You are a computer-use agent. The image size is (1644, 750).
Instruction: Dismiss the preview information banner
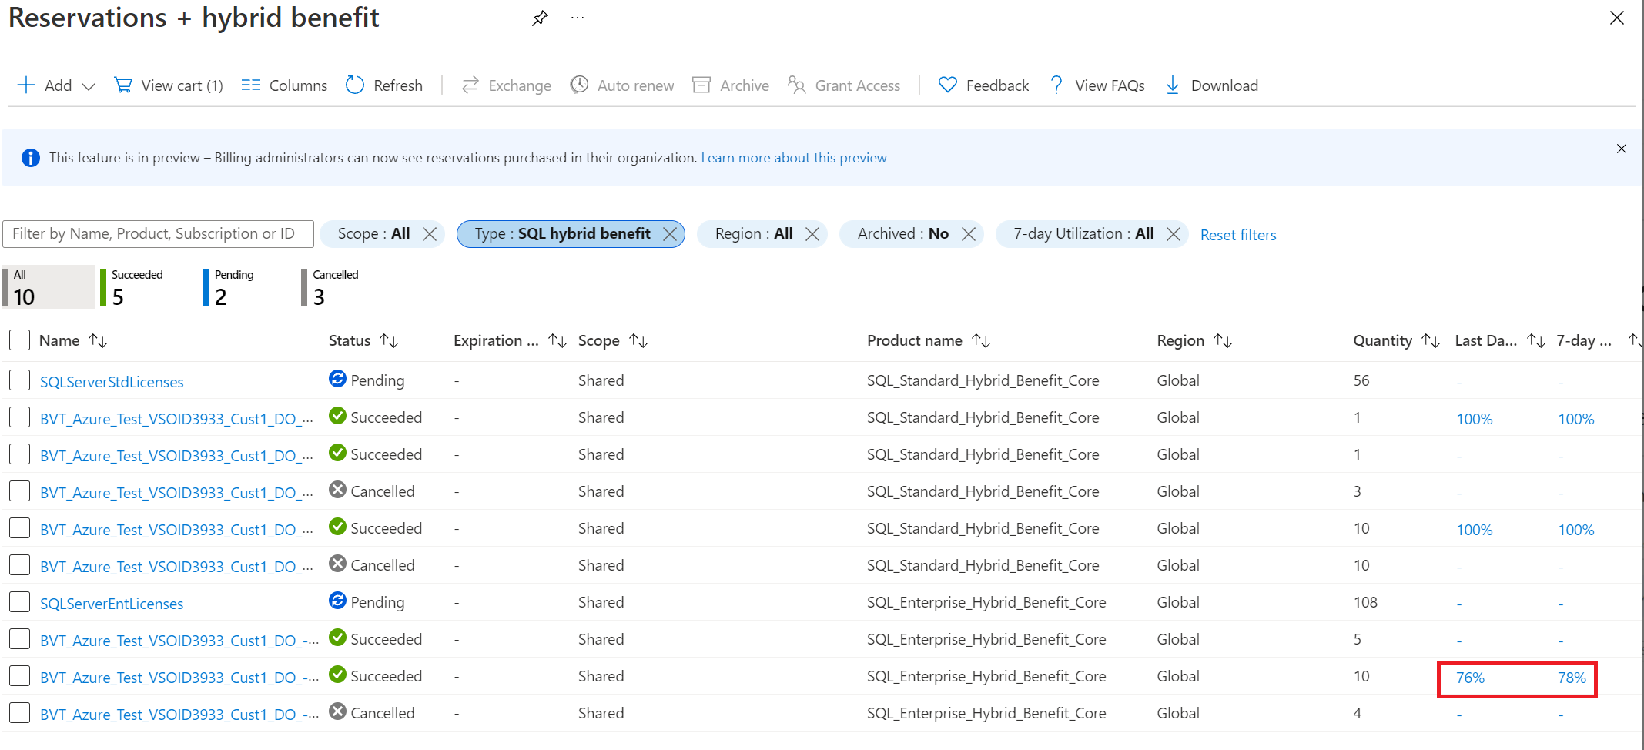1621,149
